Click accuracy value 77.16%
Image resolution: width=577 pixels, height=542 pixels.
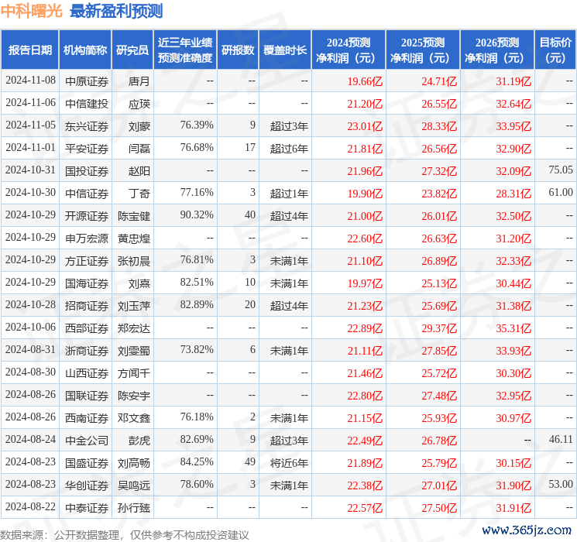click(197, 193)
